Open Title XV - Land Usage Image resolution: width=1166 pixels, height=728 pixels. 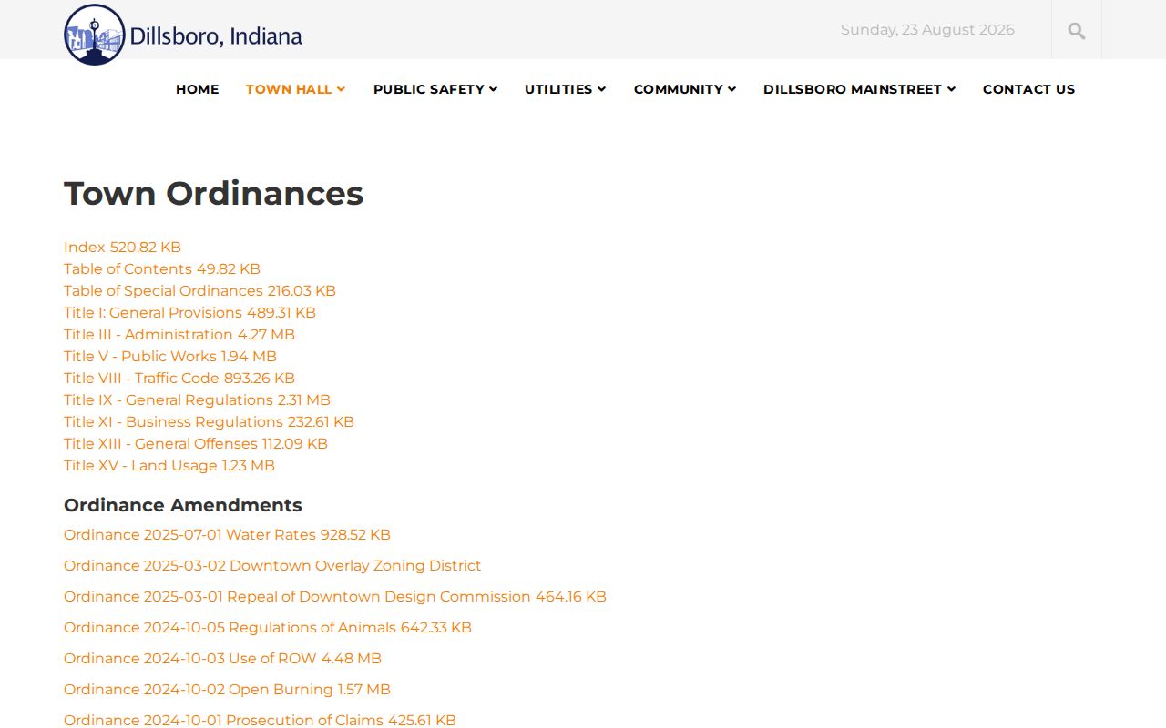click(169, 466)
